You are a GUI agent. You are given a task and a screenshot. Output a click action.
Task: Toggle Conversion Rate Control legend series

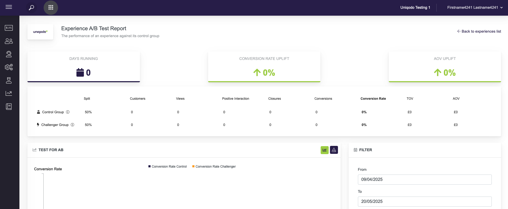tap(168, 167)
